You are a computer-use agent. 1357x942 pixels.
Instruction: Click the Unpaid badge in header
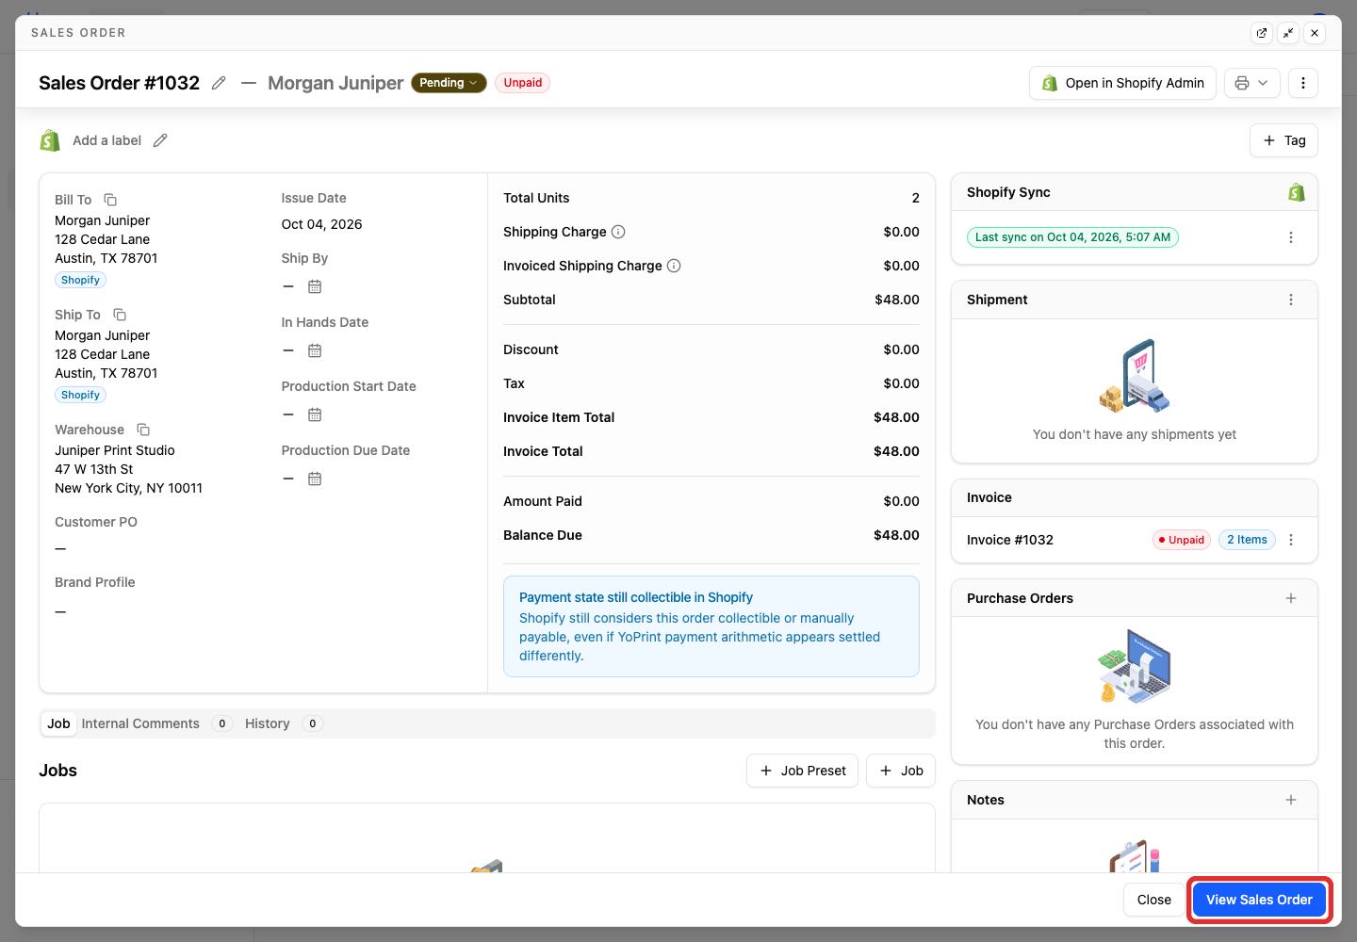522,83
